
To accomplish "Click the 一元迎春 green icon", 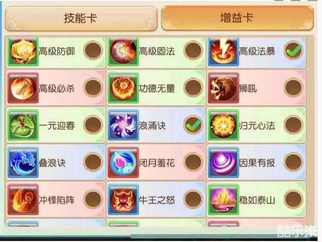I will (x=23, y=125).
